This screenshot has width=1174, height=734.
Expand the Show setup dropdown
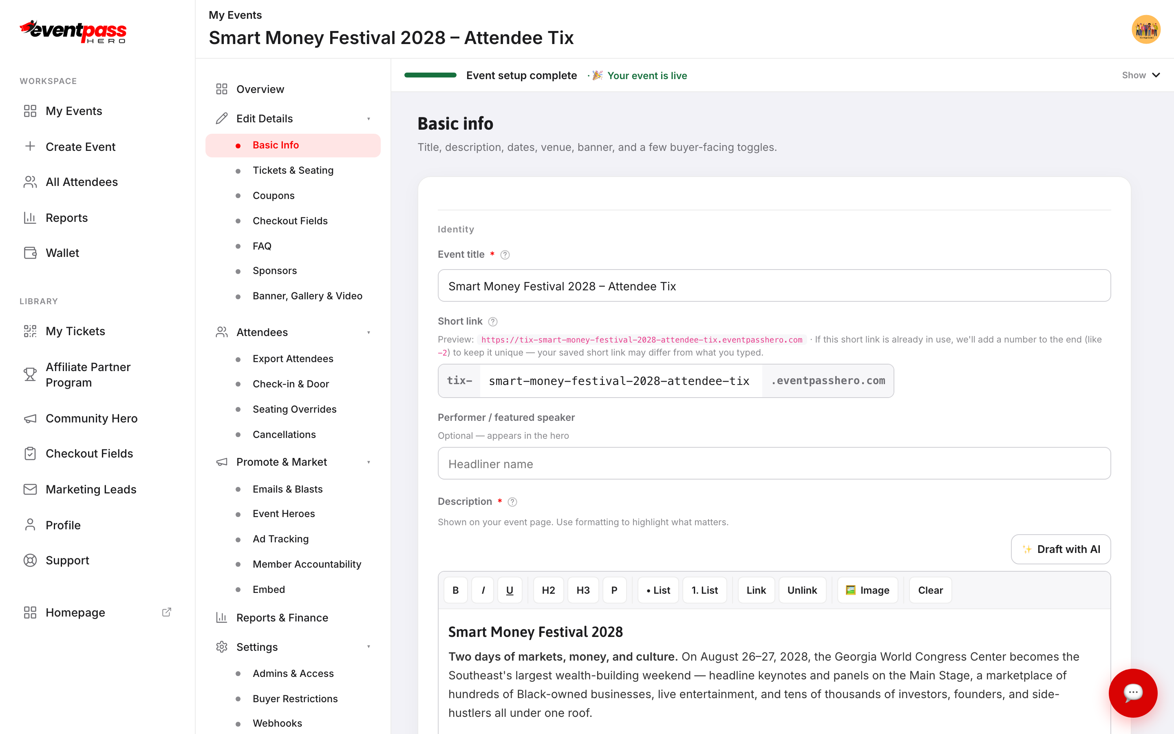tap(1141, 75)
